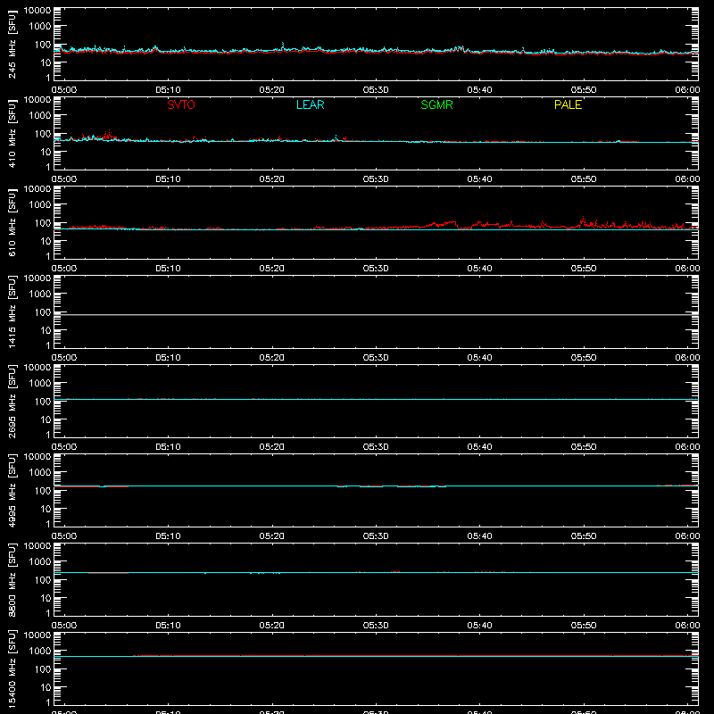Select the 1415 MHz [SFU] axis label
The width and height of the screenshot is (714, 714).
coord(12,311)
